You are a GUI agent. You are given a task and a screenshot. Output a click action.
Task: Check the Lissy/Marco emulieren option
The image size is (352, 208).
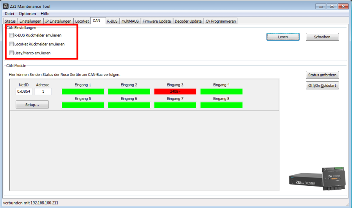[11, 53]
